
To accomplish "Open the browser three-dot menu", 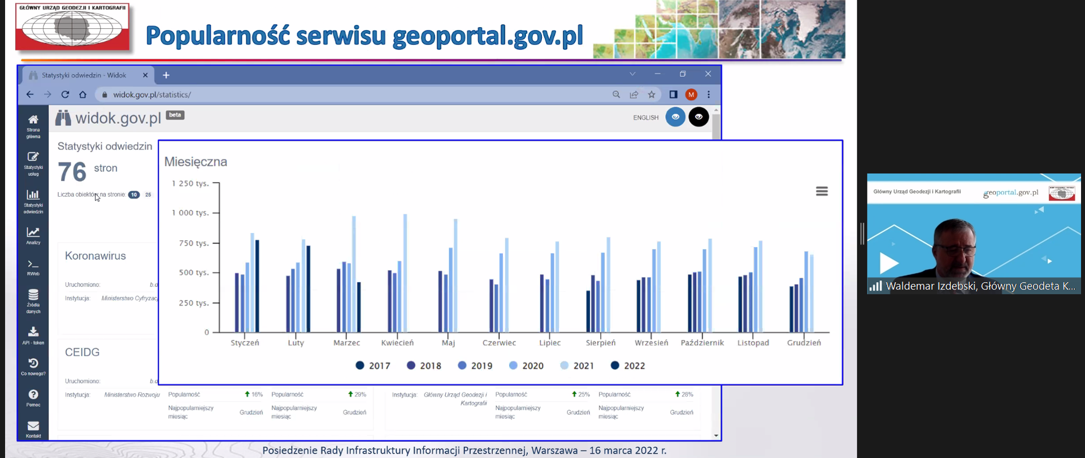I will 709,94.
